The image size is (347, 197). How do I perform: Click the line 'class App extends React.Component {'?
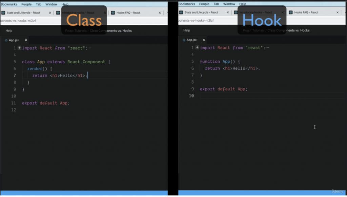(66, 62)
